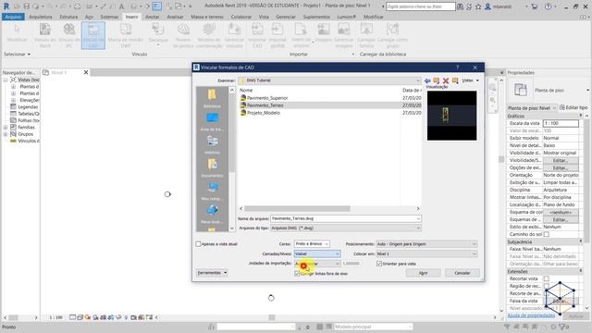The width and height of the screenshot is (592, 333).
Task: Select the Modificar arrow tool in ribbon
Action: (17, 33)
